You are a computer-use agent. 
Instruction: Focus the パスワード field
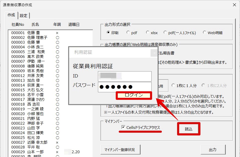(x=125, y=87)
